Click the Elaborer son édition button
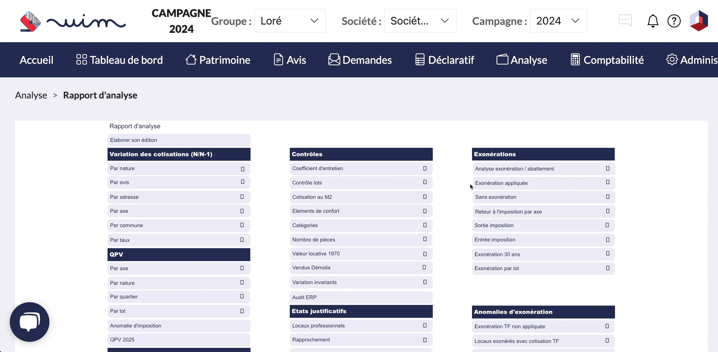Image resolution: width=718 pixels, height=352 pixels. [178, 140]
